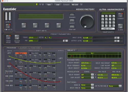Select the Filter 1 block
This screenshot has width=128, height=92.
[x=49, y=53]
